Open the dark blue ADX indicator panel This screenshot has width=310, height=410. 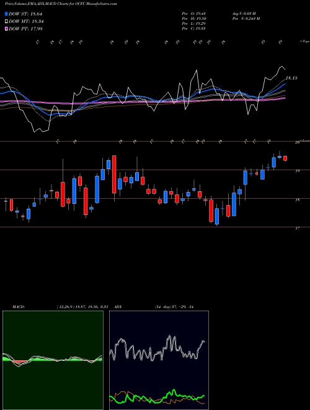[159, 360]
